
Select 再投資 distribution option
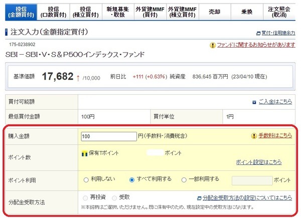tap(85, 198)
